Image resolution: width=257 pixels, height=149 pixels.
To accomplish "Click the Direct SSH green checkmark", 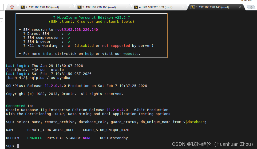I will (x=69, y=34).
